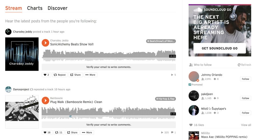Like the SonicAlchemy track with heart icon
This screenshot has width=257, height=140.
pos(46,75)
